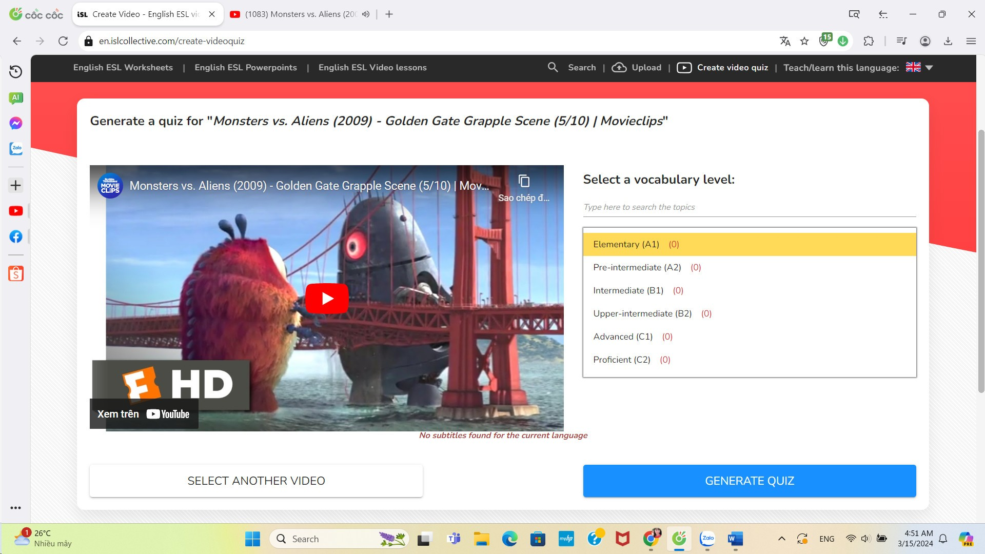Viewport: 985px width, 554px height.
Task: Open the Zalo sidebar icon
Action: pyautogui.click(x=15, y=149)
